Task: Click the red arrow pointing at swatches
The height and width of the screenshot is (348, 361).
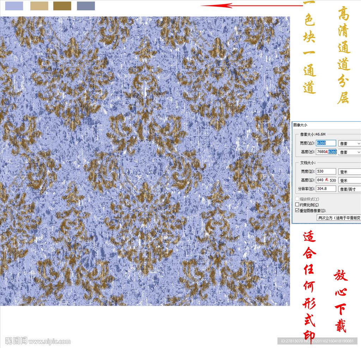Action: 251,6
